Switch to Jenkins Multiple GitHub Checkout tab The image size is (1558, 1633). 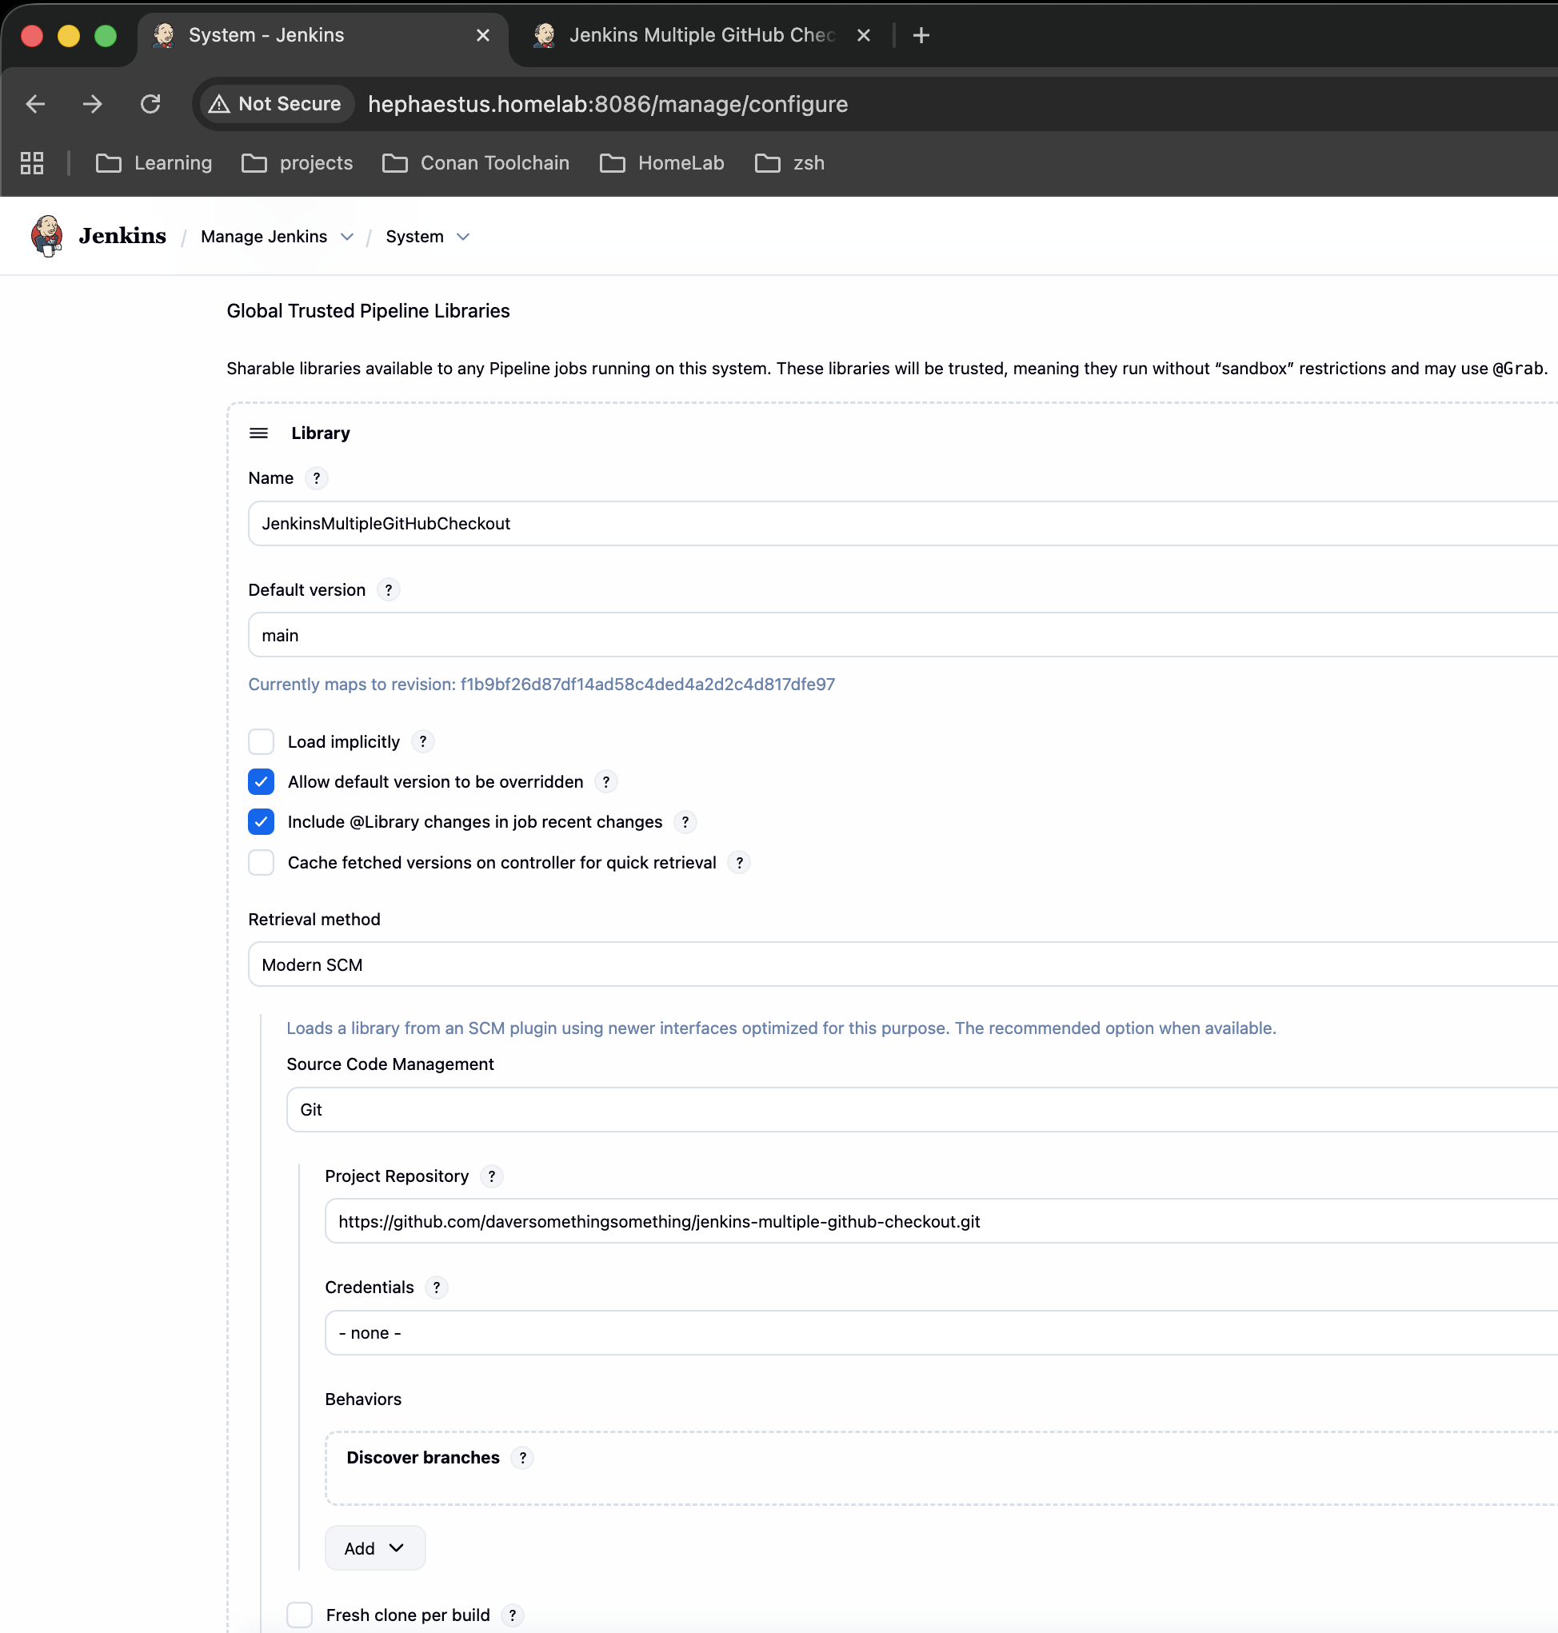pos(700,35)
